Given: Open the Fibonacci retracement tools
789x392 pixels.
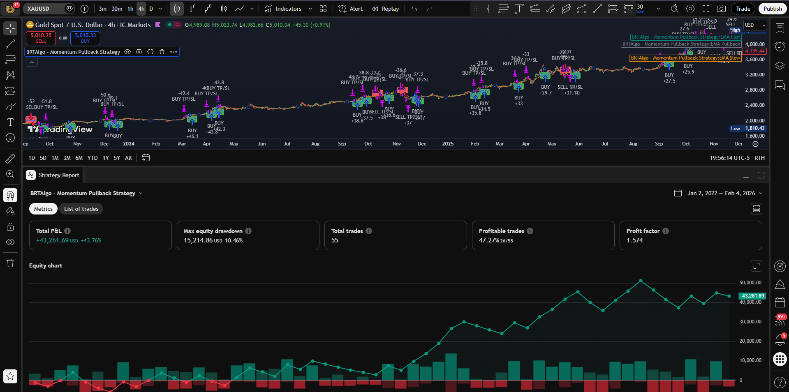Looking at the screenshot, I should pyautogui.click(x=10, y=60).
